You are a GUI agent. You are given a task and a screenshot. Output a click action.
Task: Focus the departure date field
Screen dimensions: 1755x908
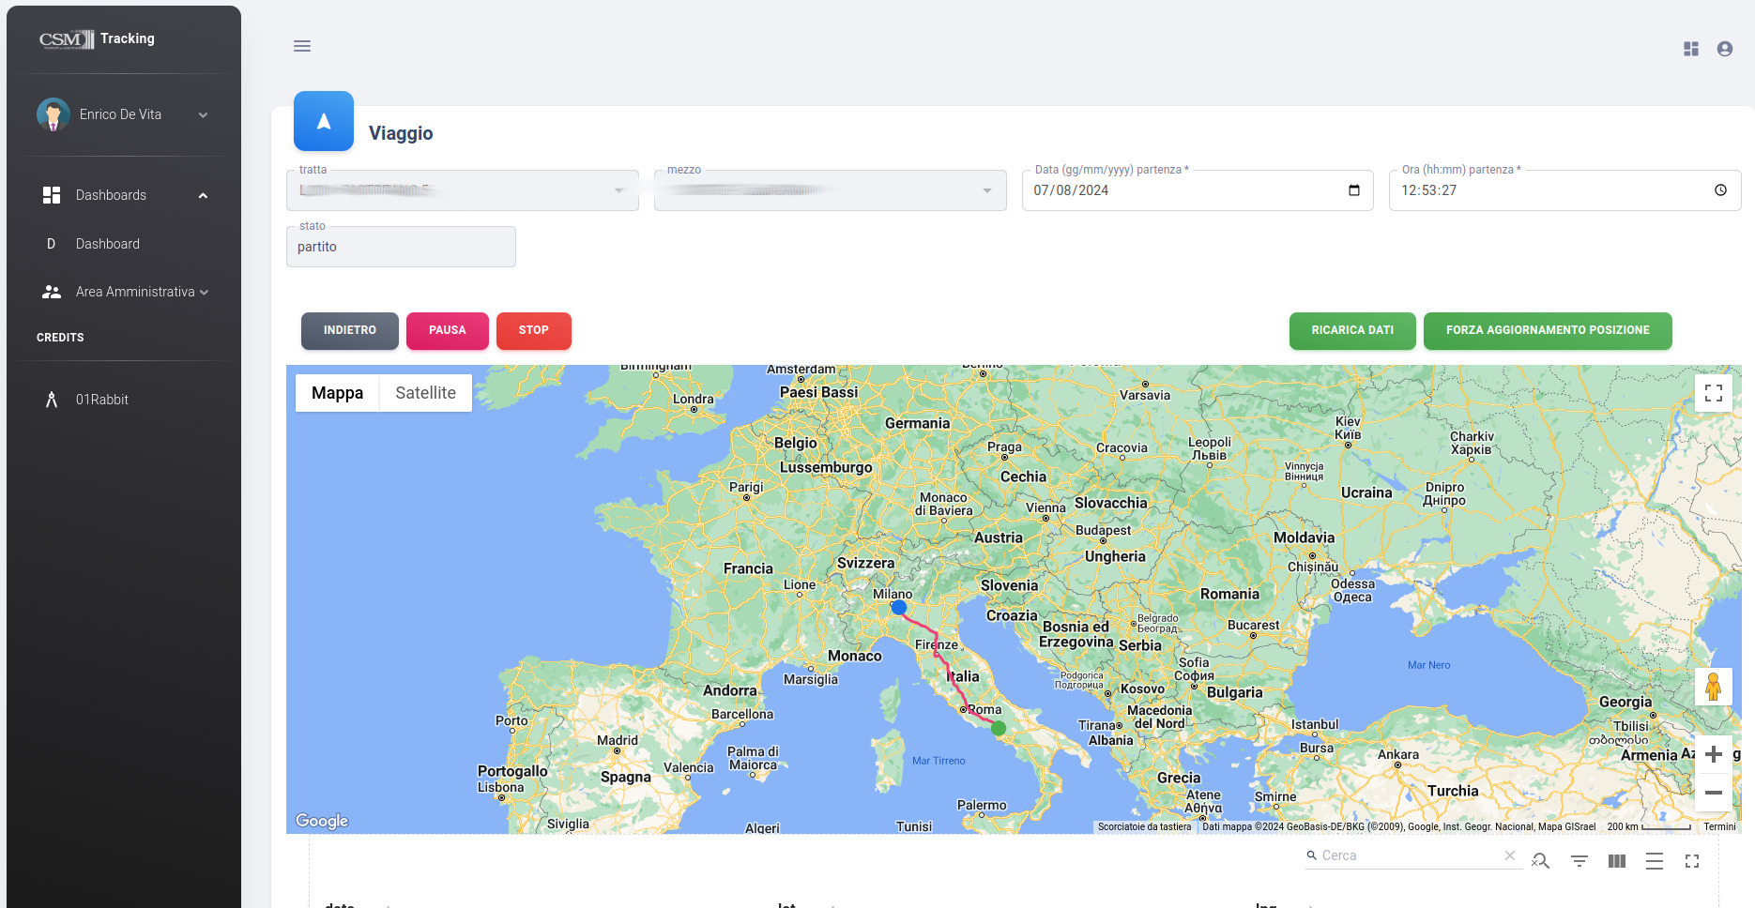1198,190
